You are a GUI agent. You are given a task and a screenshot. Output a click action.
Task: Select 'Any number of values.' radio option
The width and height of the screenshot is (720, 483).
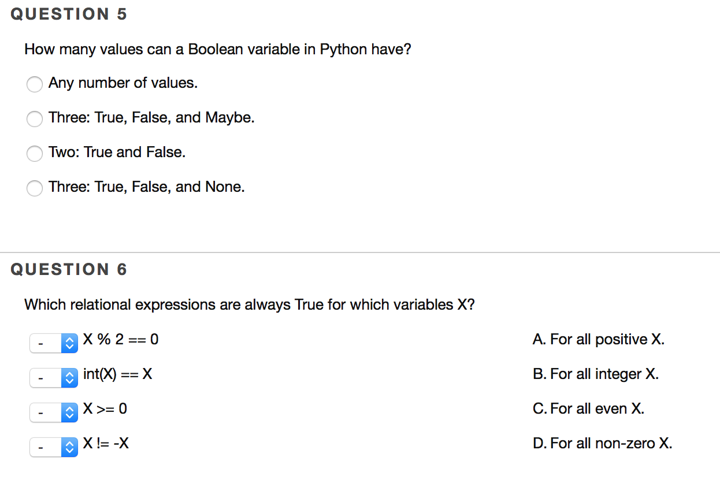(x=35, y=84)
